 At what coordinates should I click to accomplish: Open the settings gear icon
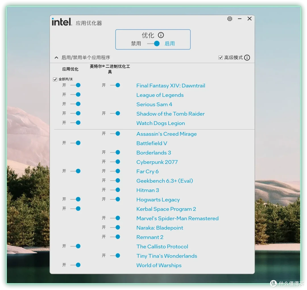point(230,19)
